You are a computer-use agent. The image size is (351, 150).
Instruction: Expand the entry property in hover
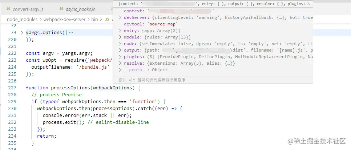click(120, 31)
